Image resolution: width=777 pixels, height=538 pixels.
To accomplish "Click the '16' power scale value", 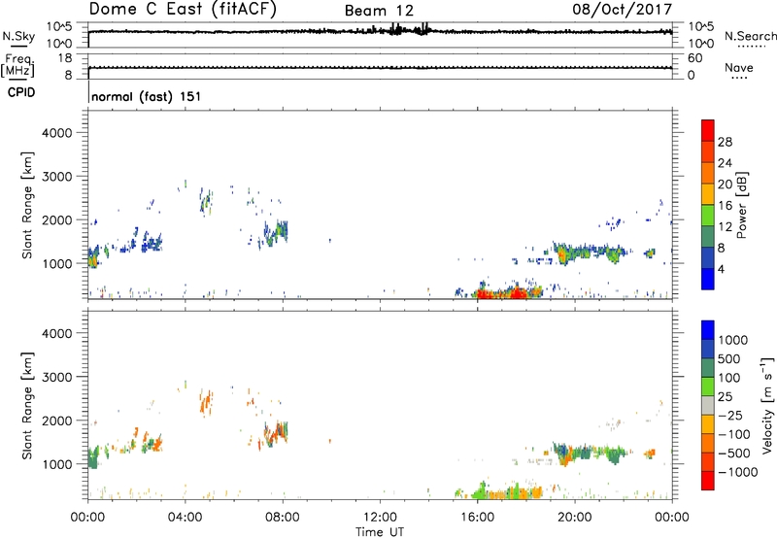I will click(x=725, y=206).
